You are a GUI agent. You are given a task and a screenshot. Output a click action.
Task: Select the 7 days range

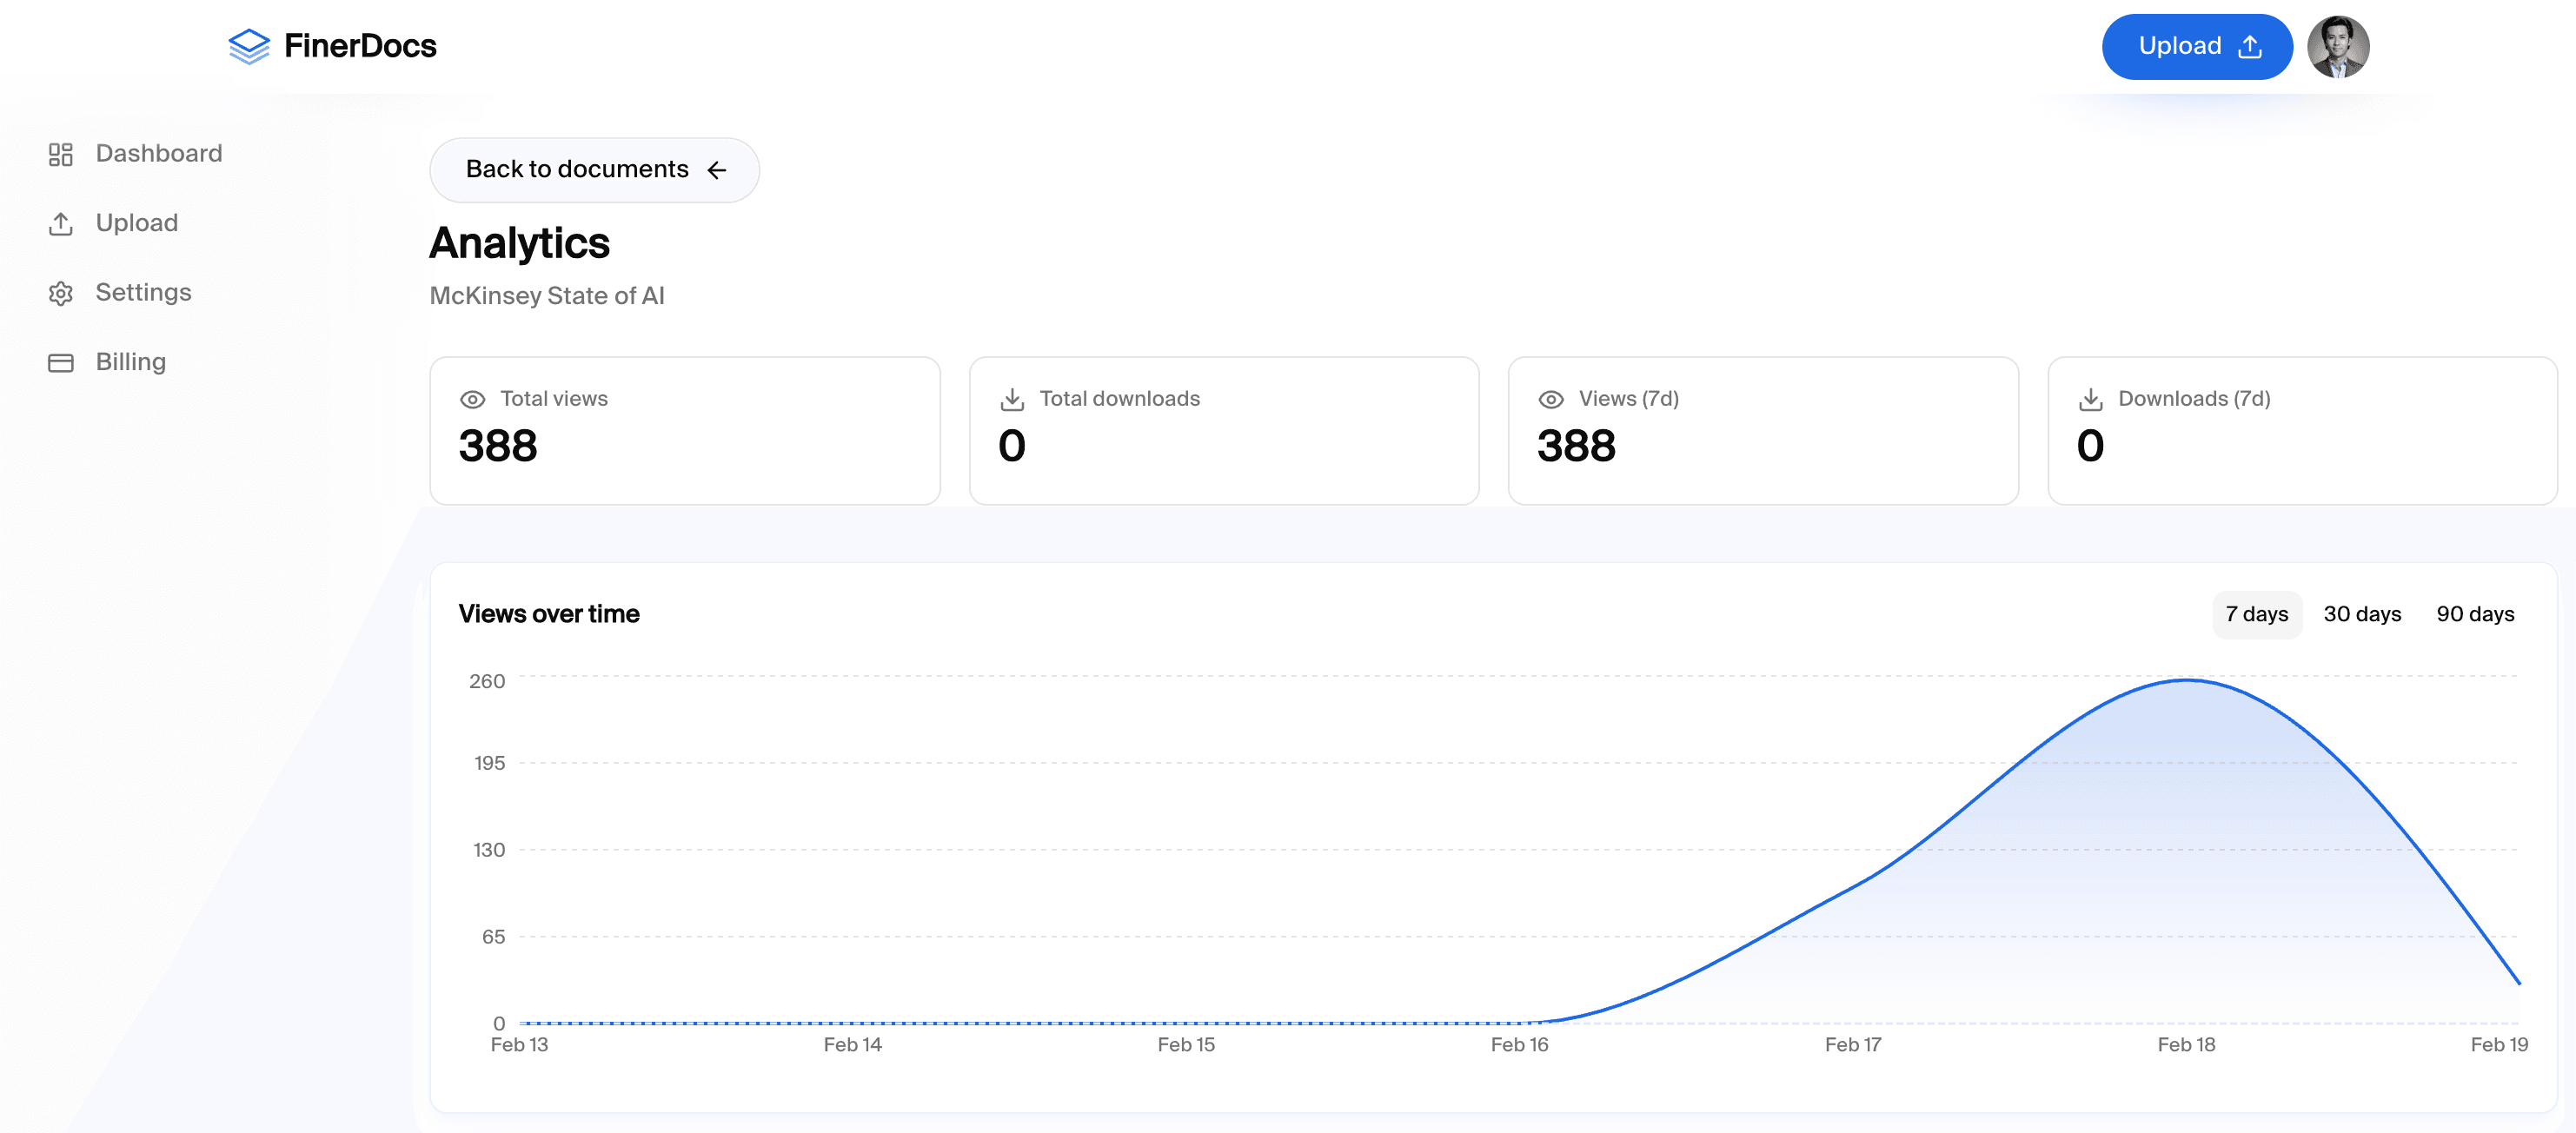[2256, 614]
